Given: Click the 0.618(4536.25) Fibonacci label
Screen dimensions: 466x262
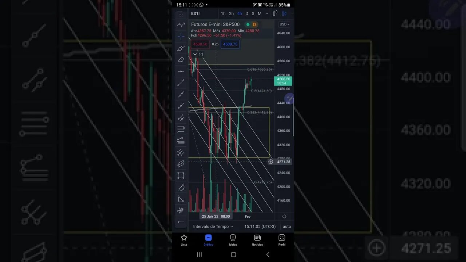Looking at the screenshot, I should [260, 69].
